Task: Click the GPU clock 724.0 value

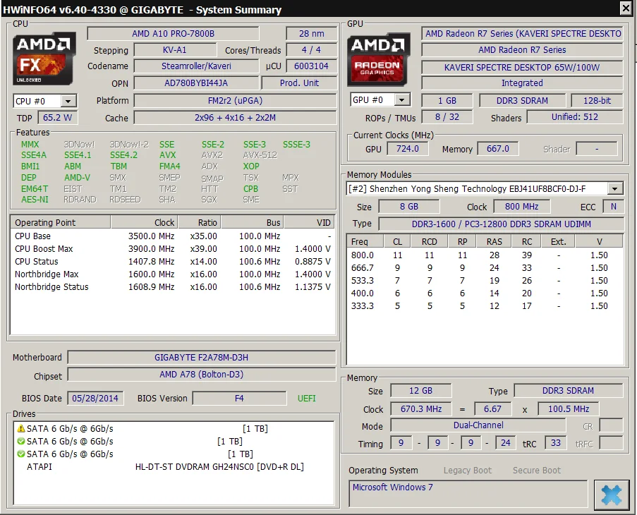Action: click(408, 149)
